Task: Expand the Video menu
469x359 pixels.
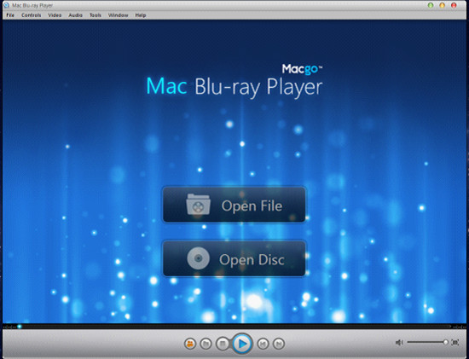Action: click(55, 15)
